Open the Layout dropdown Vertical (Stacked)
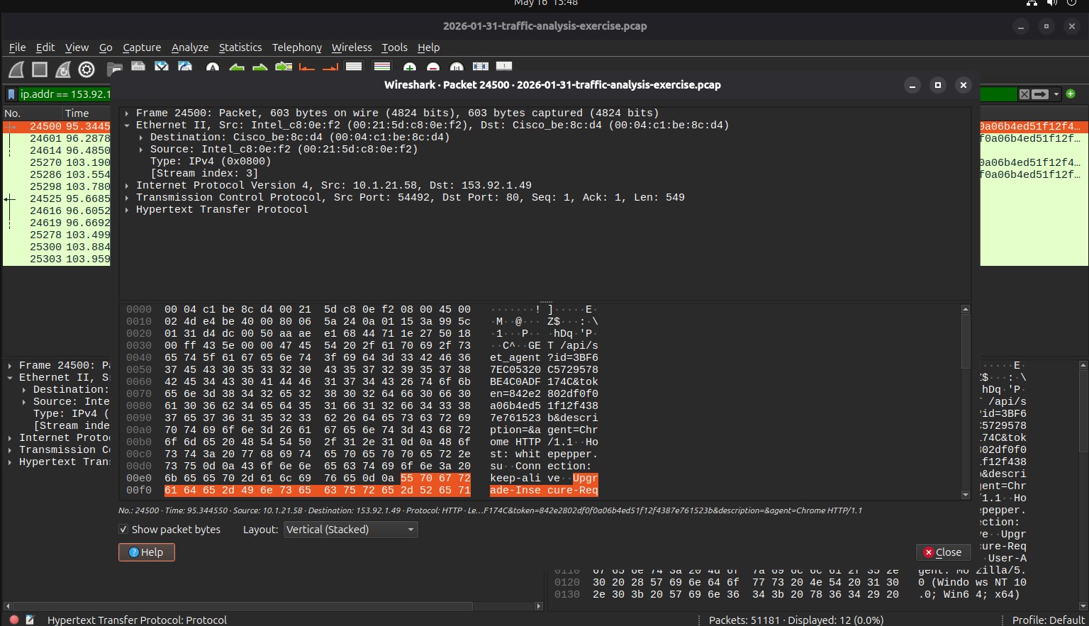Screen dimensions: 1089x626 click(x=350, y=530)
